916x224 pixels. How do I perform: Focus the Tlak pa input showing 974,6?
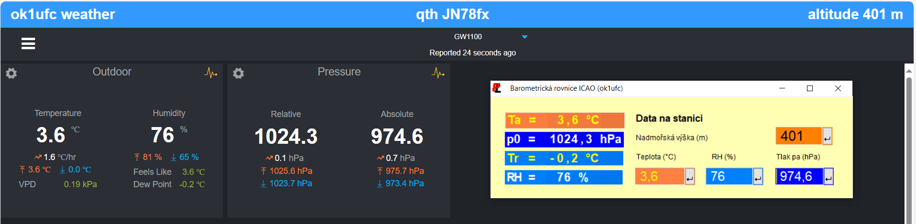click(798, 176)
